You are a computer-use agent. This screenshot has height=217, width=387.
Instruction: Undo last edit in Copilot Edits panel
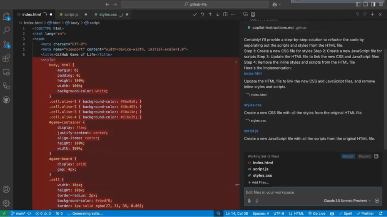pos(357,14)
